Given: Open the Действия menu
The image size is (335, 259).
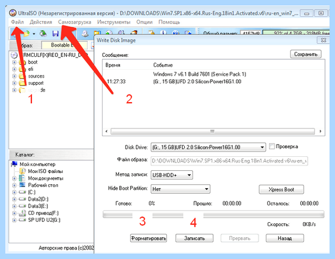Looking at the screenshot, I should click(x=41, y=22).
